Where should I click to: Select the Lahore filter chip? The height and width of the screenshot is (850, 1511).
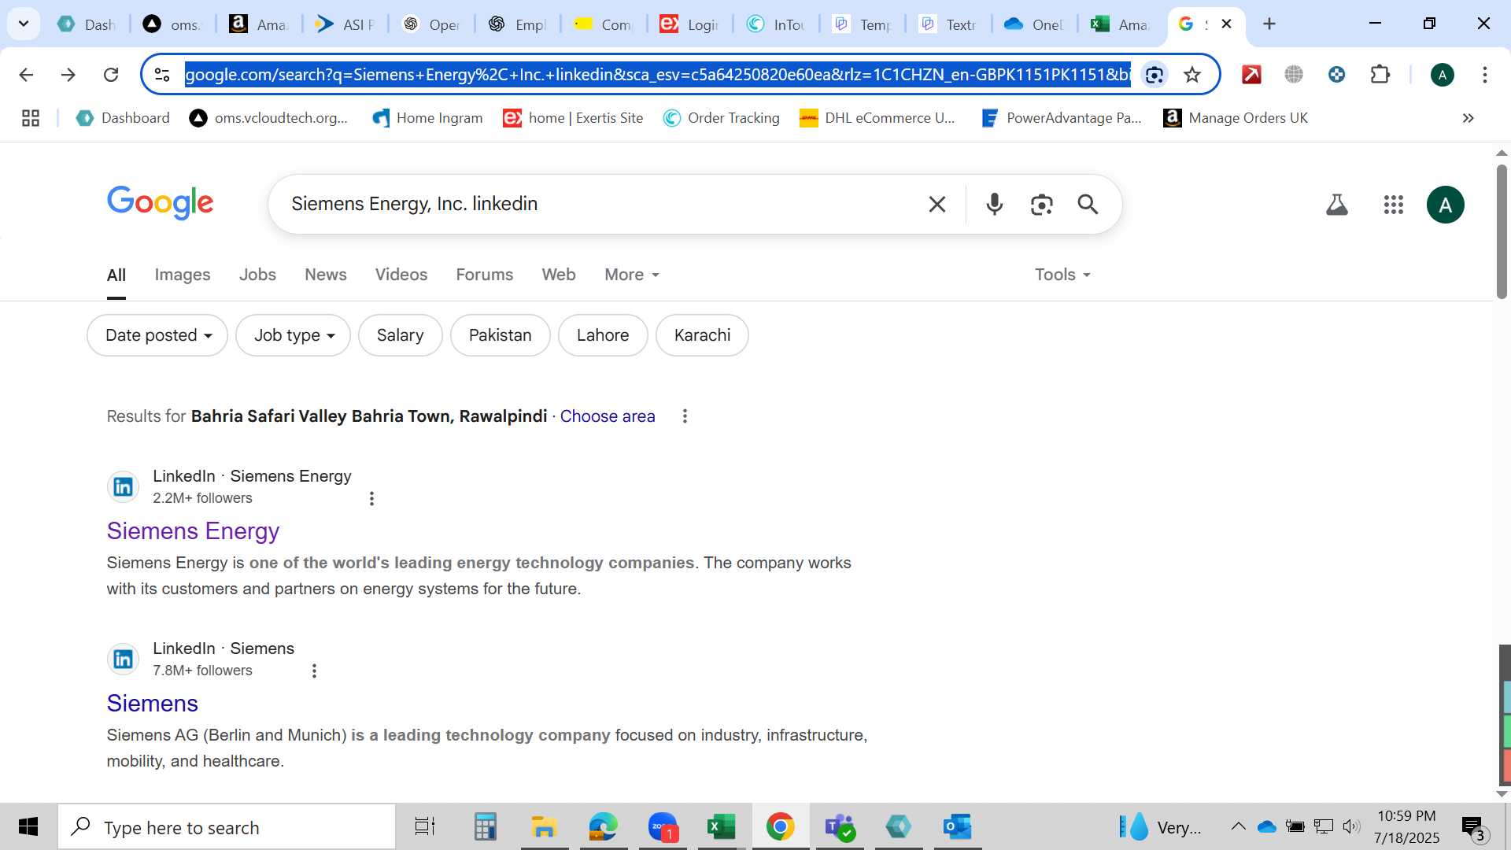click(603, 335)
